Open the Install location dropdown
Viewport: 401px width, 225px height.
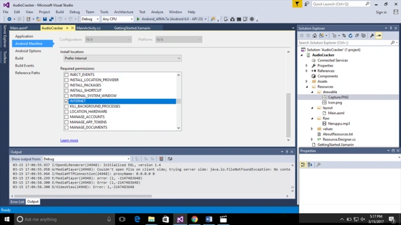click(x=123, y=59)
